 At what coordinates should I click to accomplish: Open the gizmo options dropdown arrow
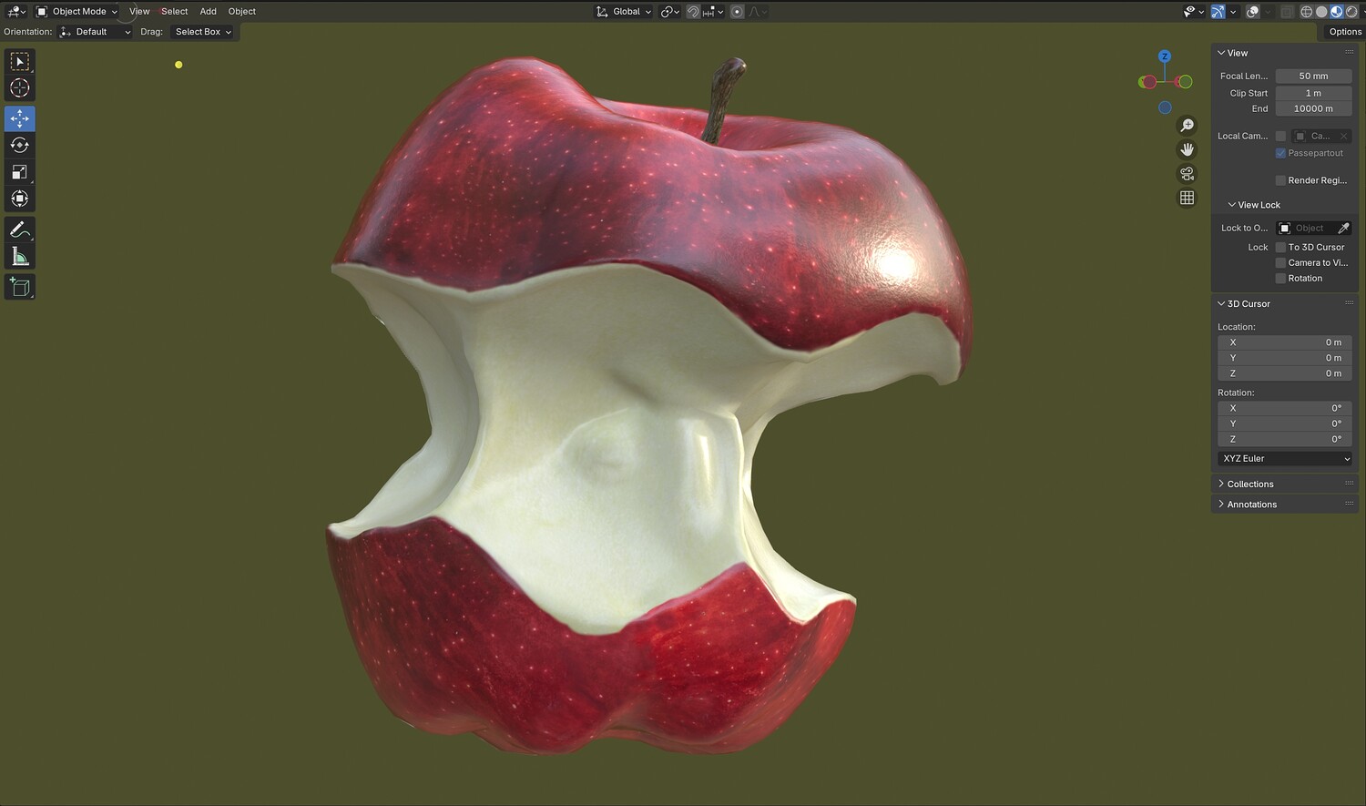pyautogui.click(x=1233, y=11)
